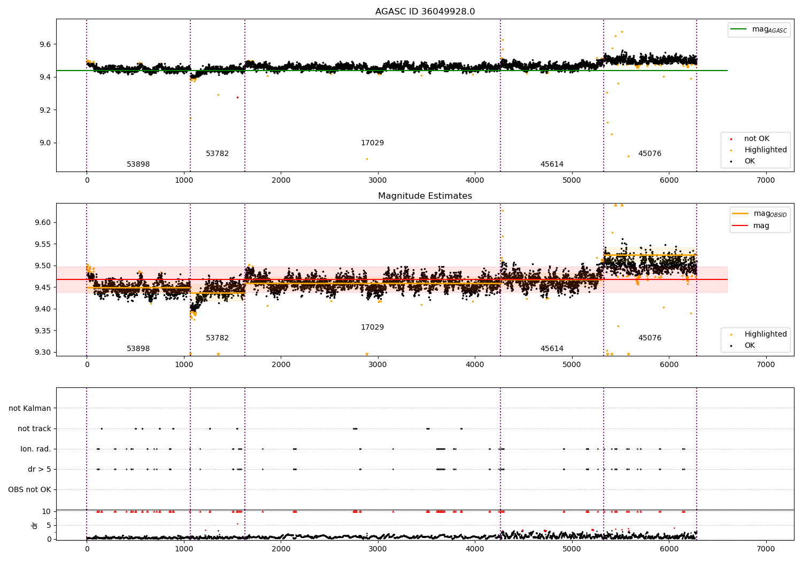Click the 5 tick on the dr axis
This screenshot has height=561, width=802.
click(x=49, y=525)
